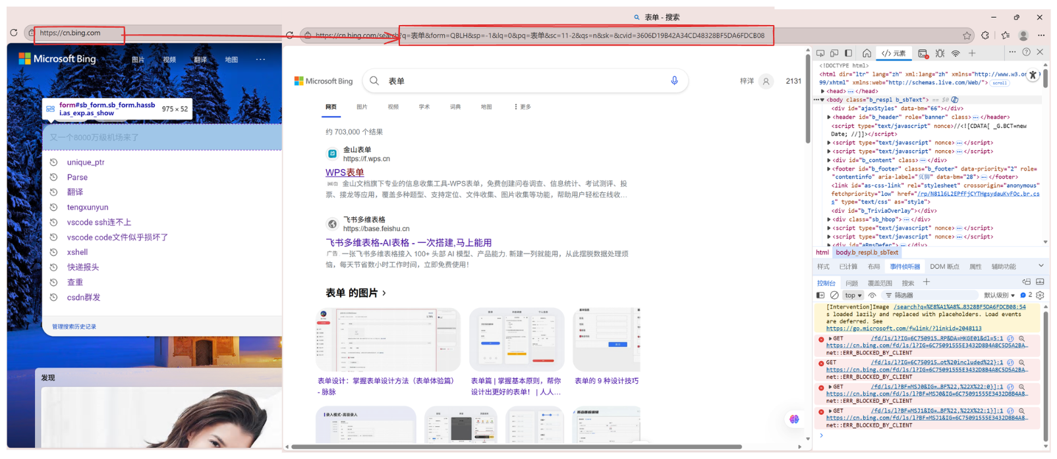Close the DevTools panel with the X

(1040, 52)
